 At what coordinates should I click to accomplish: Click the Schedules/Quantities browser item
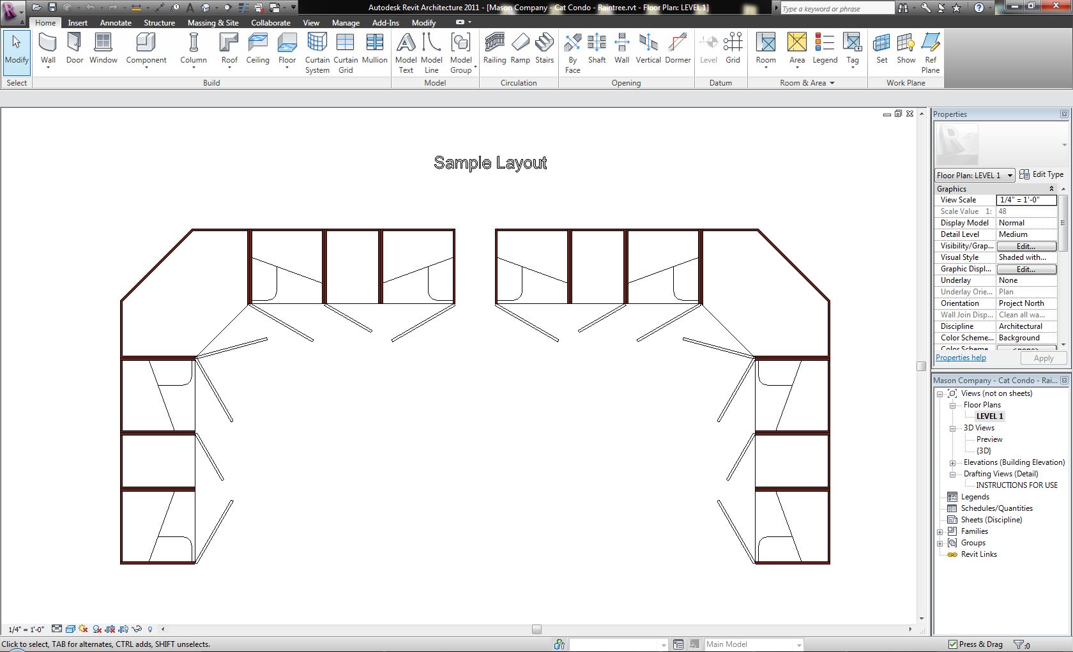(996, 508)
